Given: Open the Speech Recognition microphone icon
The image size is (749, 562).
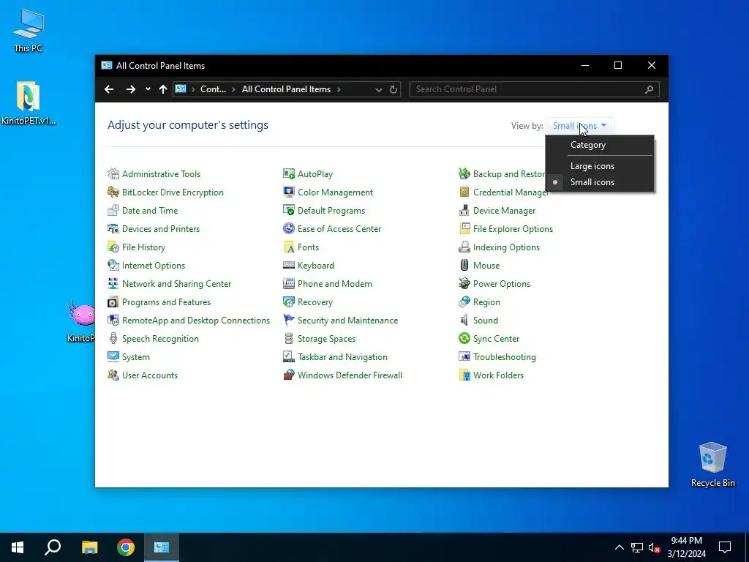Looking at the screenshot, I should pyautogui.click(x=113, y=338).
